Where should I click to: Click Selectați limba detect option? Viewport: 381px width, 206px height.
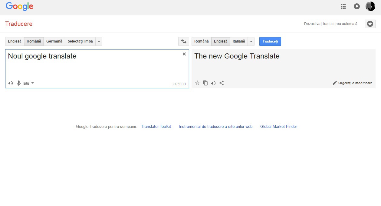(80, 41)
